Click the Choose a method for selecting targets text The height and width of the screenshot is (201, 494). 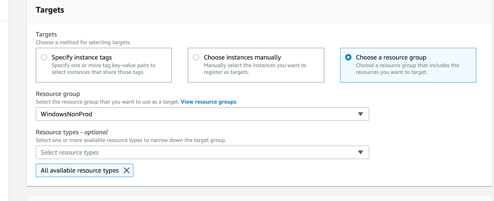[83, 42]
